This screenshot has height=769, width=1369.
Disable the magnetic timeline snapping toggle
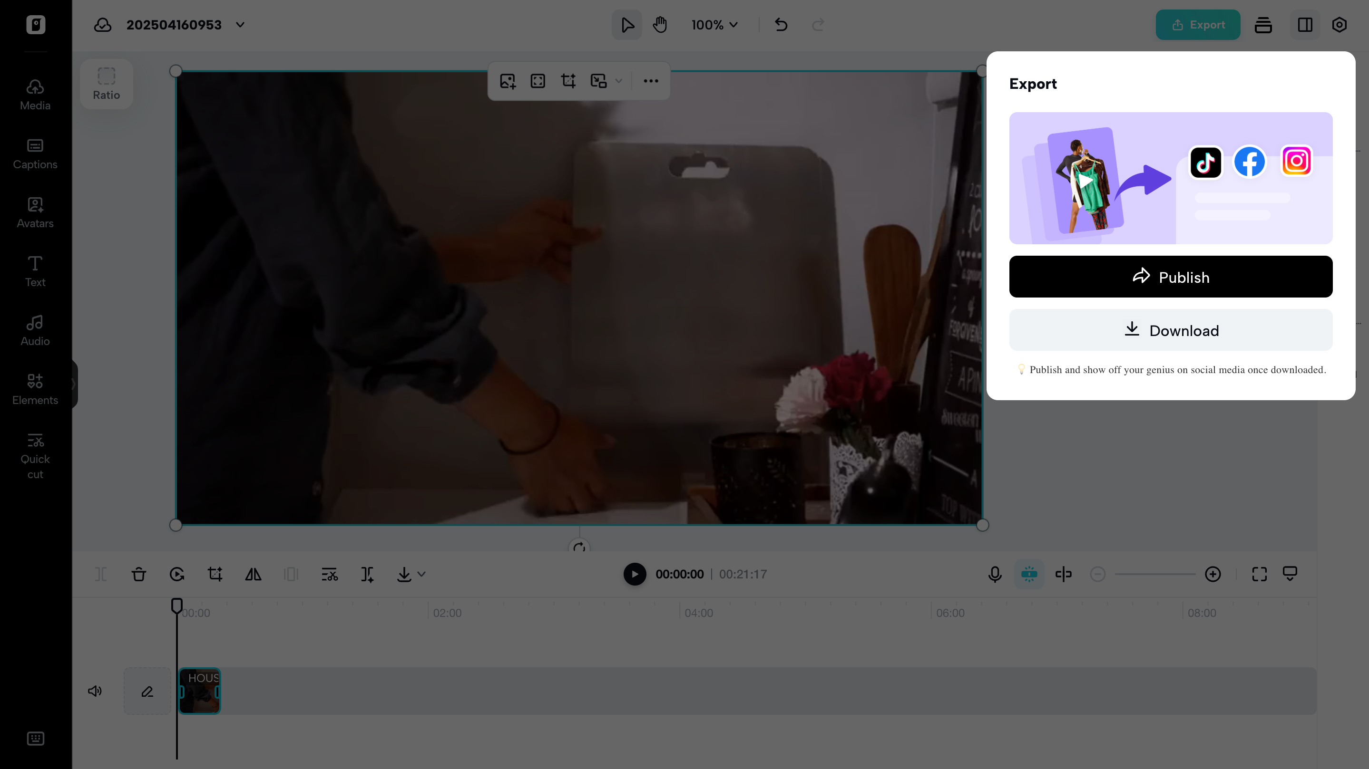coord(1029,574)
